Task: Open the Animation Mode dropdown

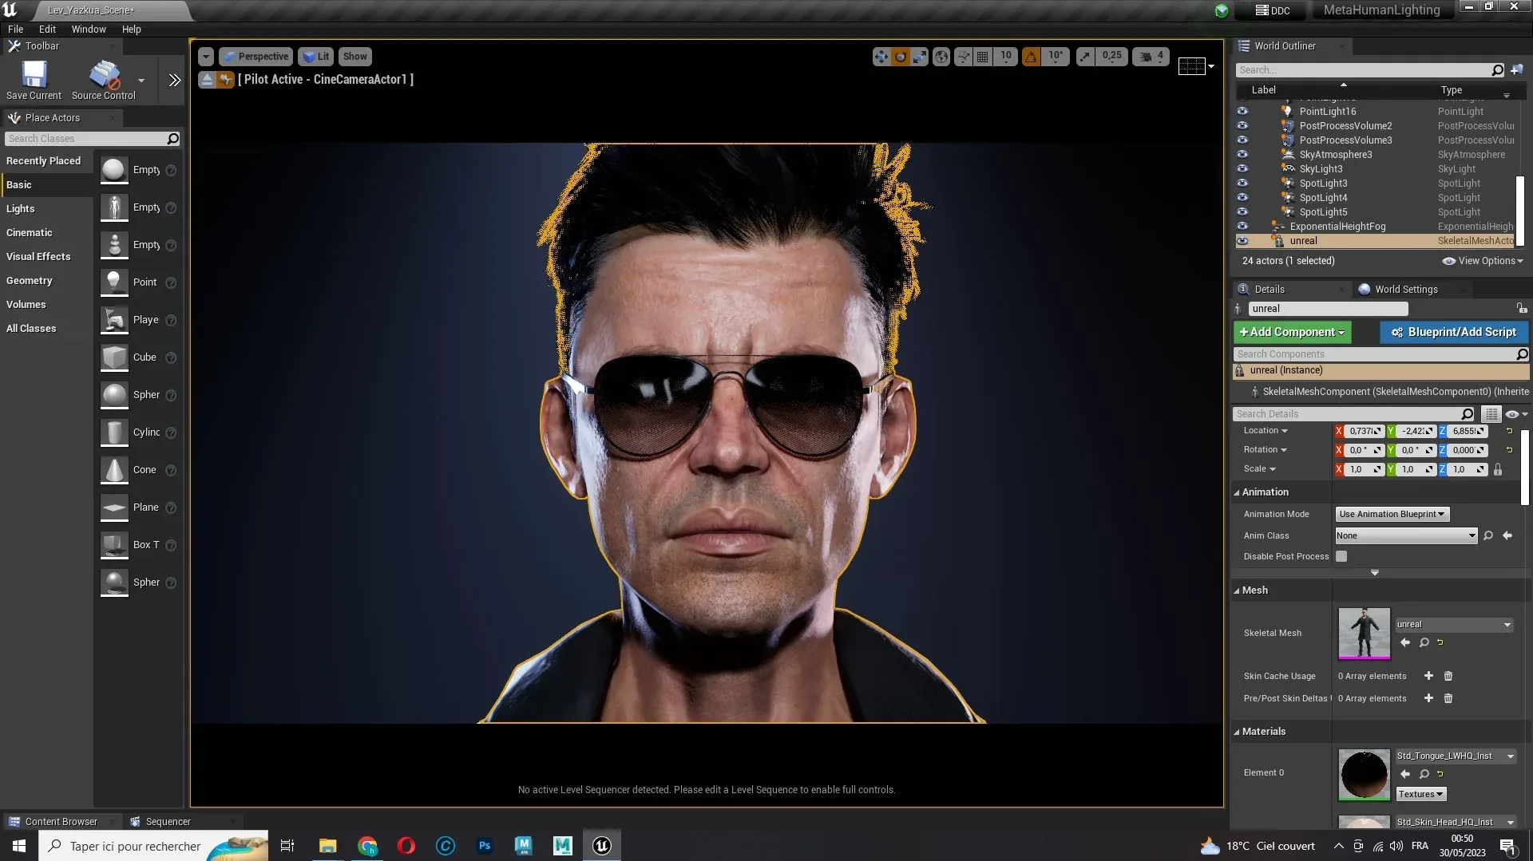Action: tap(1391, 513)
